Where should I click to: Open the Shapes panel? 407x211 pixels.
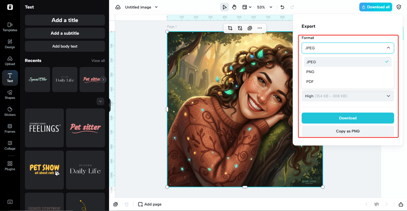click(x=10, y=94)
